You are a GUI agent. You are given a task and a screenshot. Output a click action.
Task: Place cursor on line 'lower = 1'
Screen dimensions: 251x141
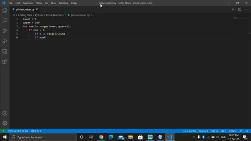click(30, 19)
